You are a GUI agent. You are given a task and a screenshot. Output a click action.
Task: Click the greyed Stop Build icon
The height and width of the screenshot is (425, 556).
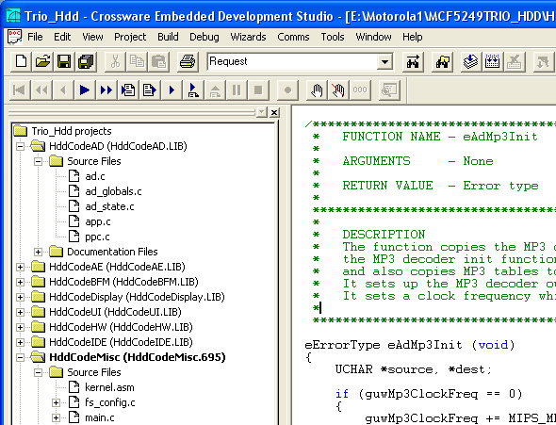[x=514, y=62]
